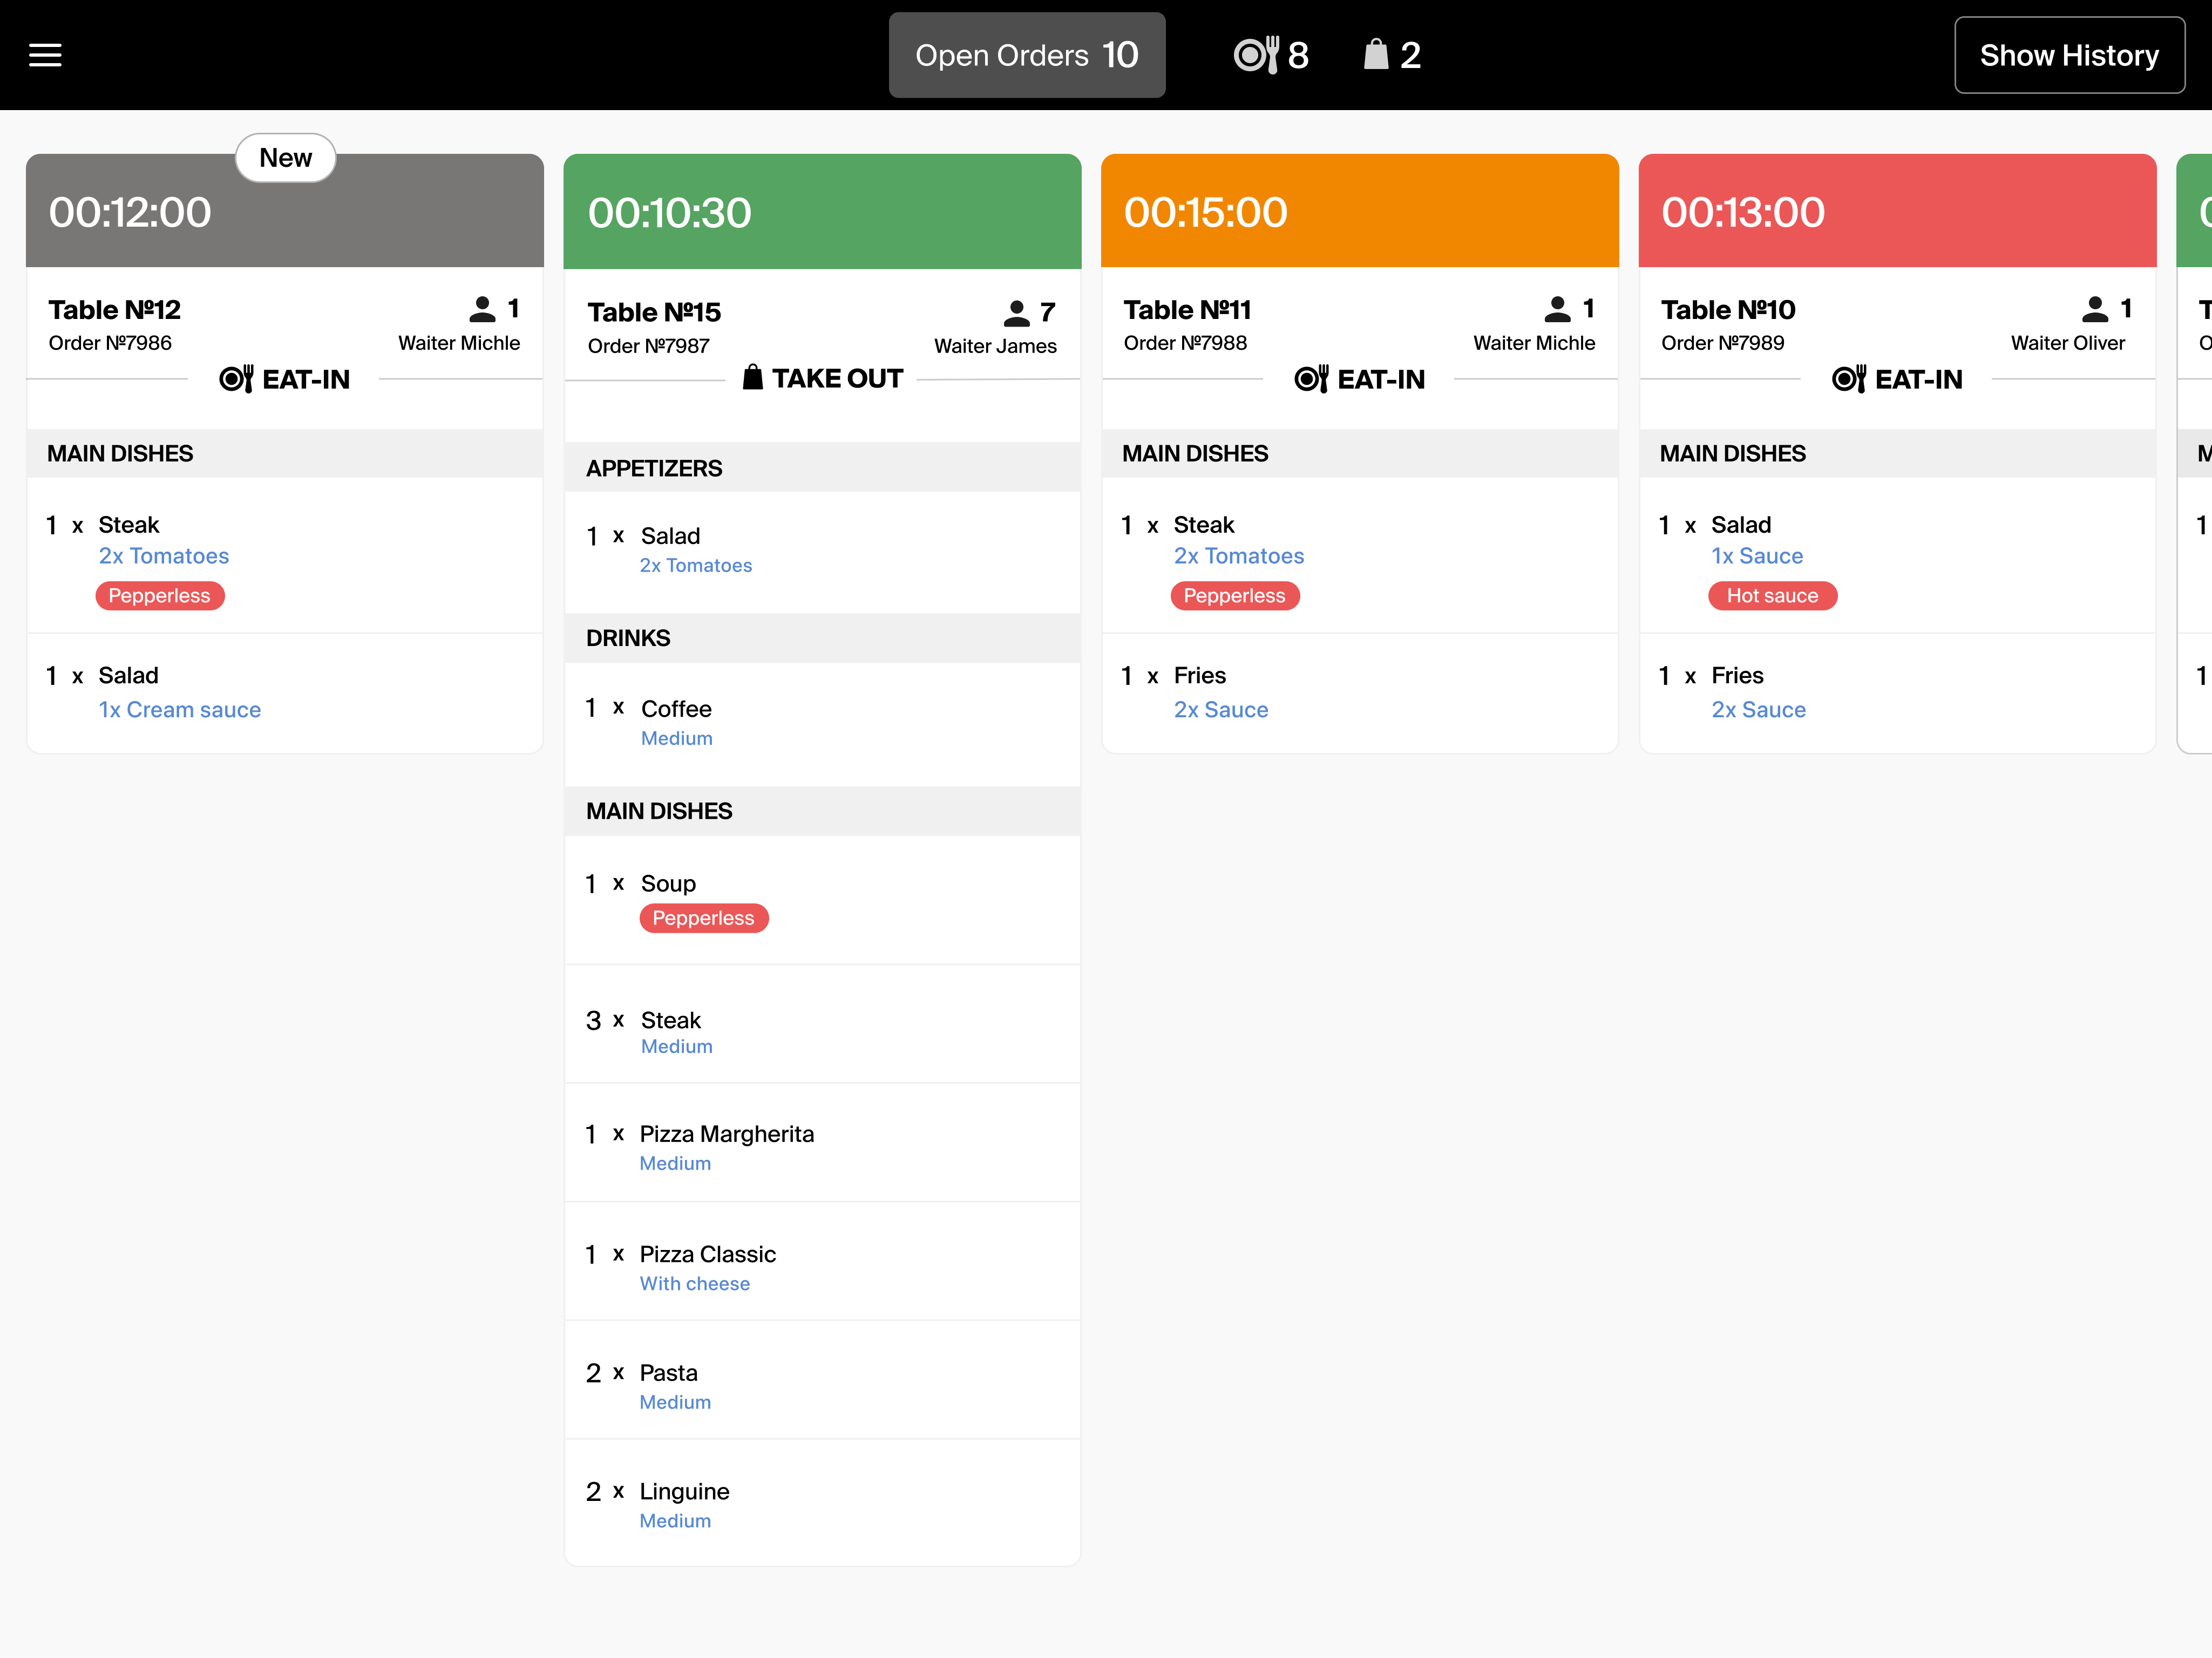
Task: Click the DRINKS section header
Action: [822, 638]
